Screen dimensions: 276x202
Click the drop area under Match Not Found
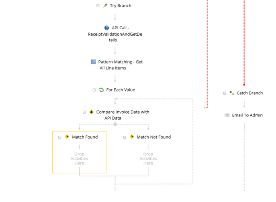tap(148, 158)
